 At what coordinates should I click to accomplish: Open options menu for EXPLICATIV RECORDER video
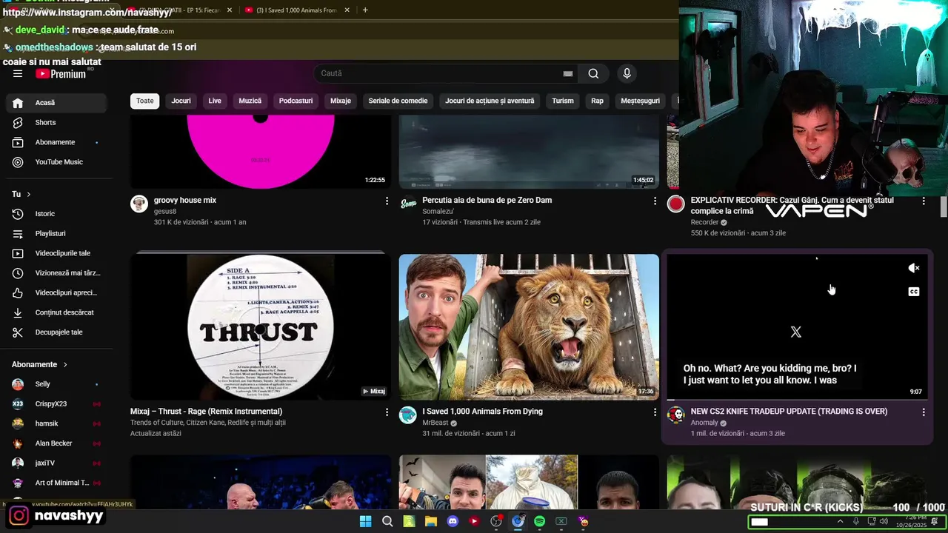(924, 201)
